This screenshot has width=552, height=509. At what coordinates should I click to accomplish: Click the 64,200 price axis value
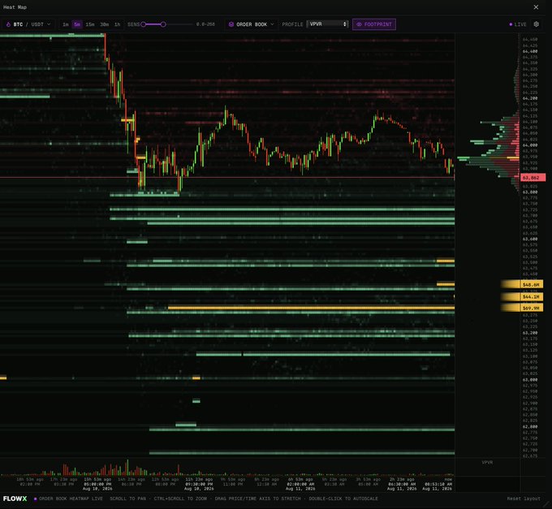tap(530, 98)
